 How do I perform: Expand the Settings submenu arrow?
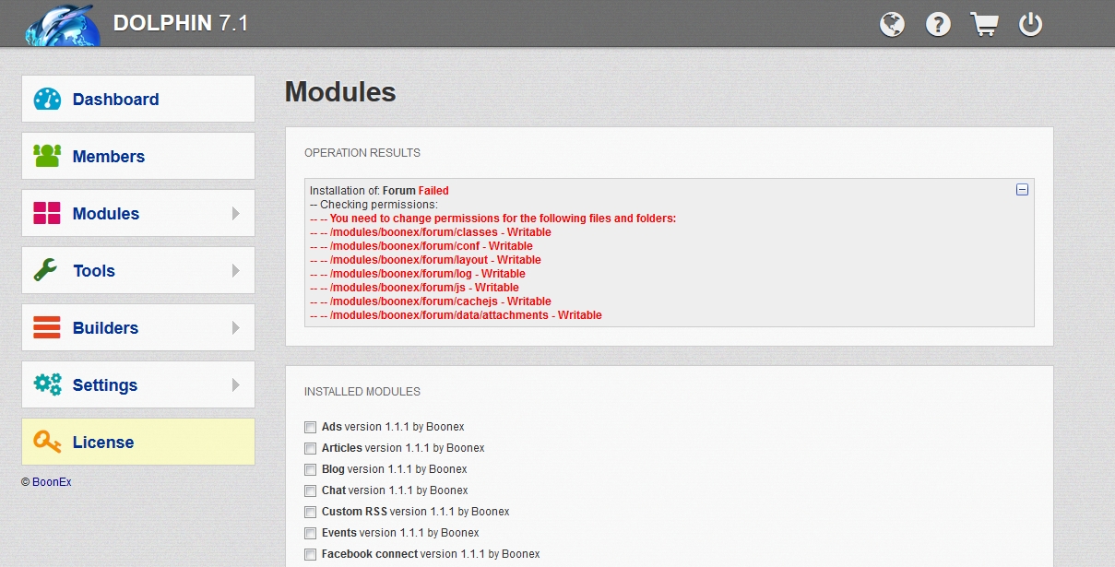236,385
